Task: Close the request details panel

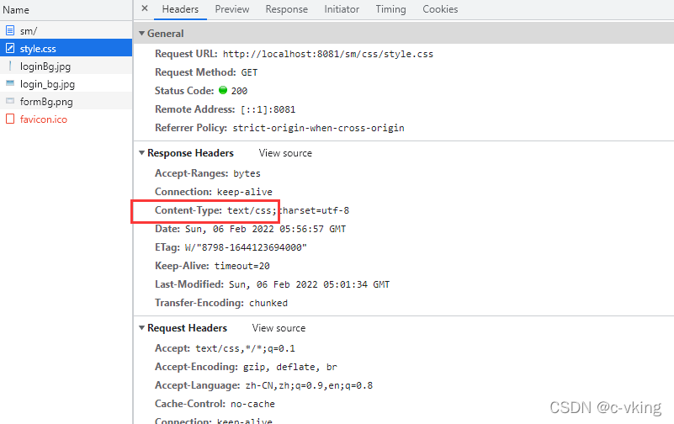Action: point(145,8)
